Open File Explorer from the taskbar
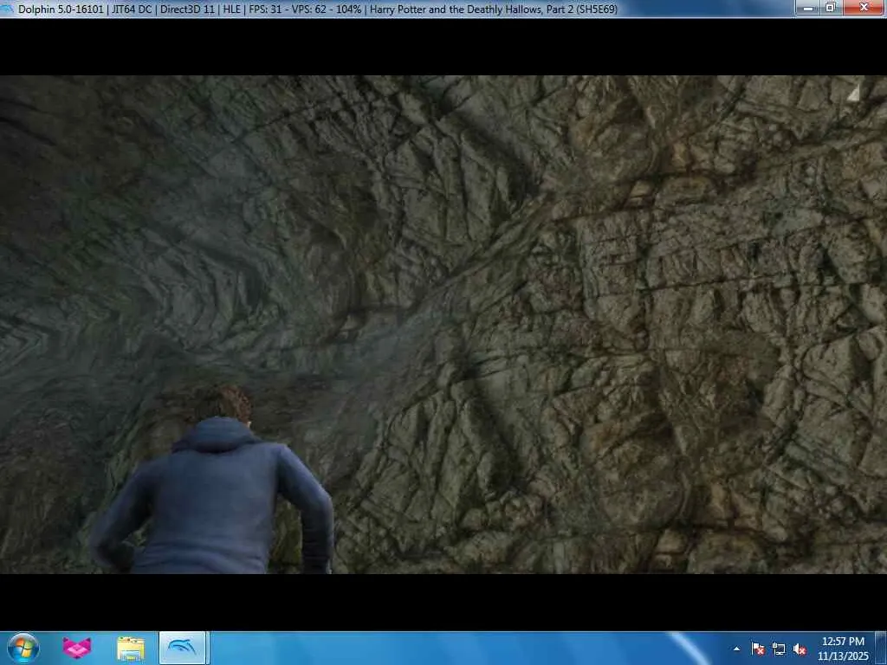Image resolution: width=887 pixels, height=665 pixels. coord(131,649)
